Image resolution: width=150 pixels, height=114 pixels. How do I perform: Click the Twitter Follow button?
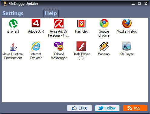tap(107, 108)
